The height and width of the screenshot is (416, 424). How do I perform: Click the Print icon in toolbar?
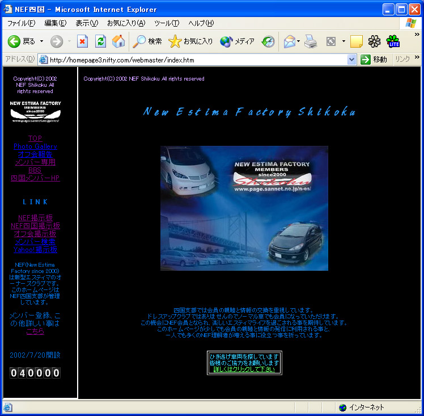(x=310, y=41)
